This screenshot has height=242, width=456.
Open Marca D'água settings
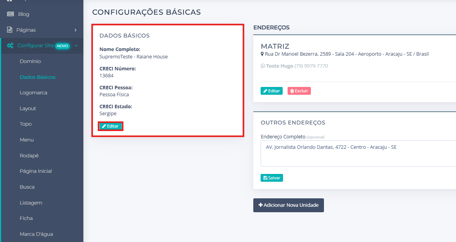click(36, 234)
